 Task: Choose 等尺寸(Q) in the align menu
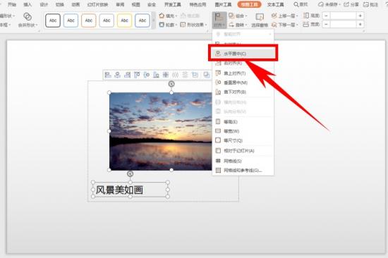tap(243, 140)
